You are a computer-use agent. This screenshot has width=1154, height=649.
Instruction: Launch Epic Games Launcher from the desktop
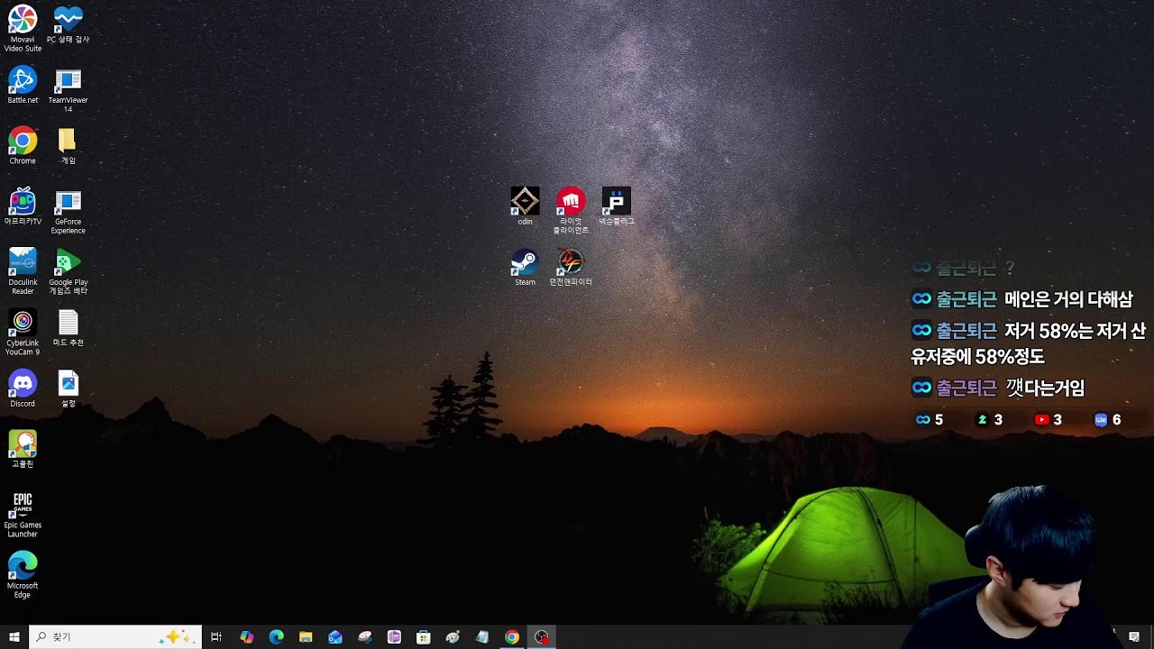23,515
